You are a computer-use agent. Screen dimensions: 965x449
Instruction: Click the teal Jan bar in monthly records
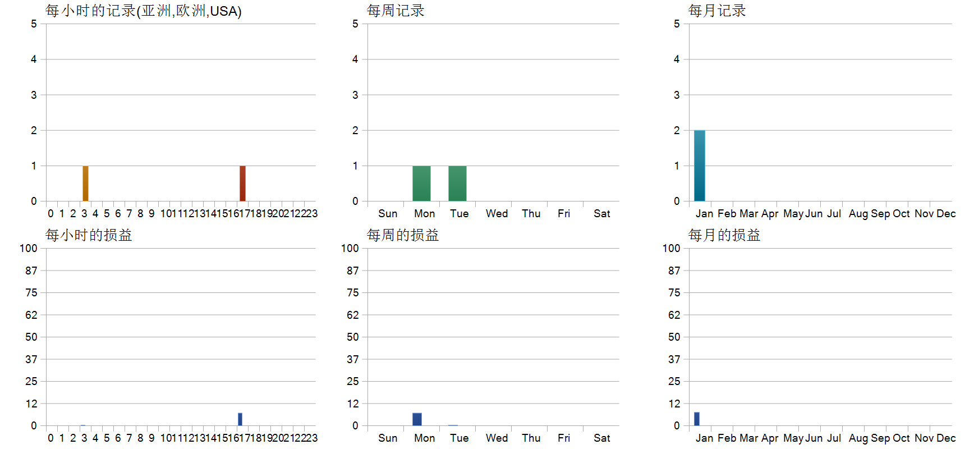[700, 166]
